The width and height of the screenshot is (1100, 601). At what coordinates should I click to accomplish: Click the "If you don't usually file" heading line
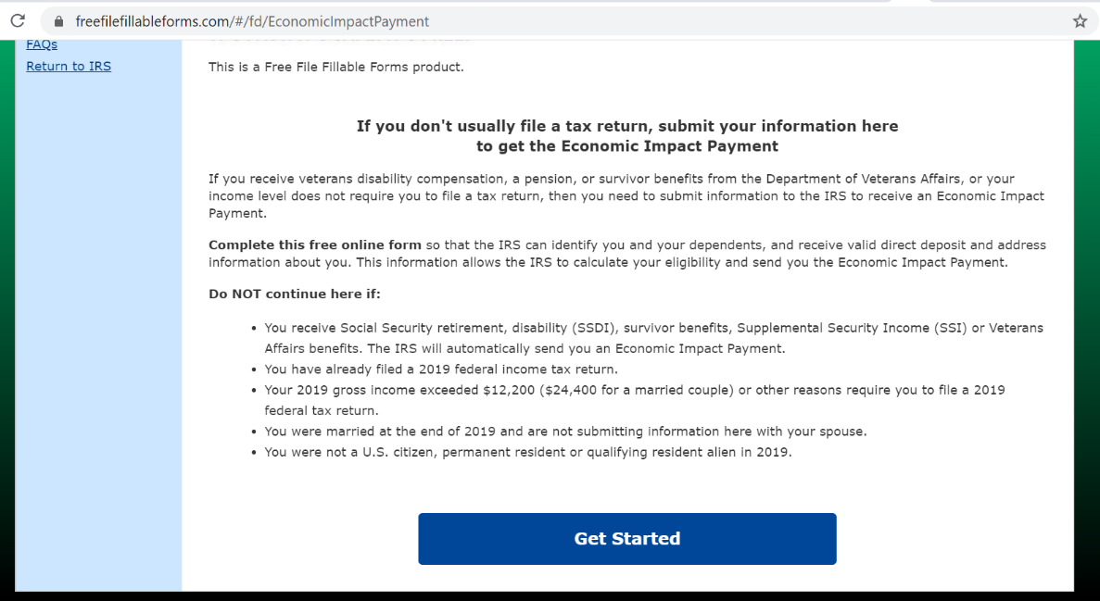pos(626,126)
